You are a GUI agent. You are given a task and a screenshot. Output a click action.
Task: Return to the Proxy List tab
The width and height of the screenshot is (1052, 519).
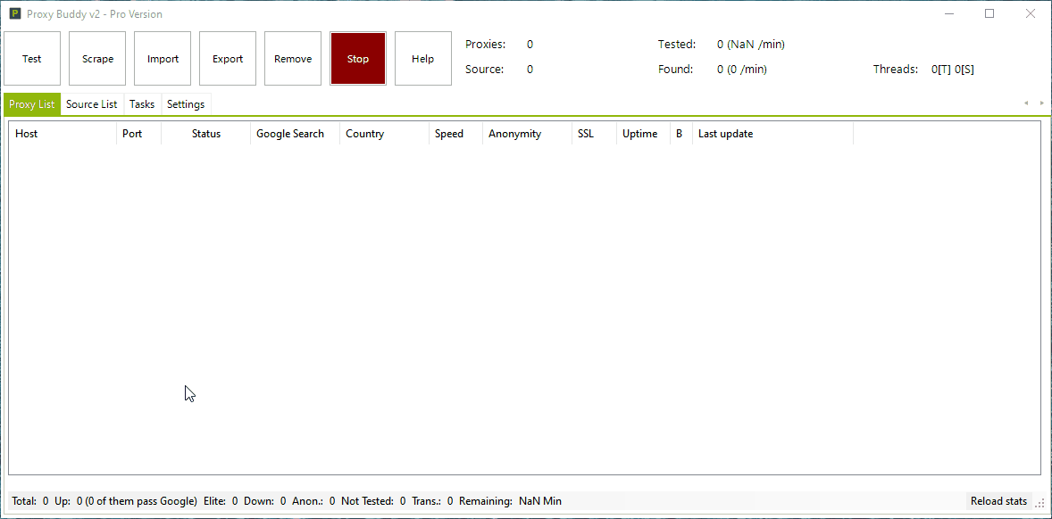pos(31,103)
